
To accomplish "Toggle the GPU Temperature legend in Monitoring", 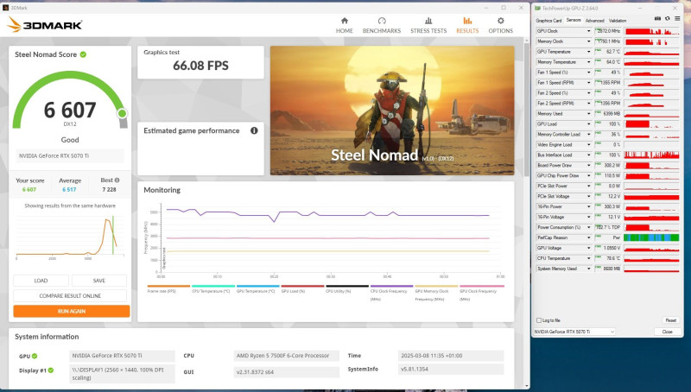I will [x=257, y=289].
